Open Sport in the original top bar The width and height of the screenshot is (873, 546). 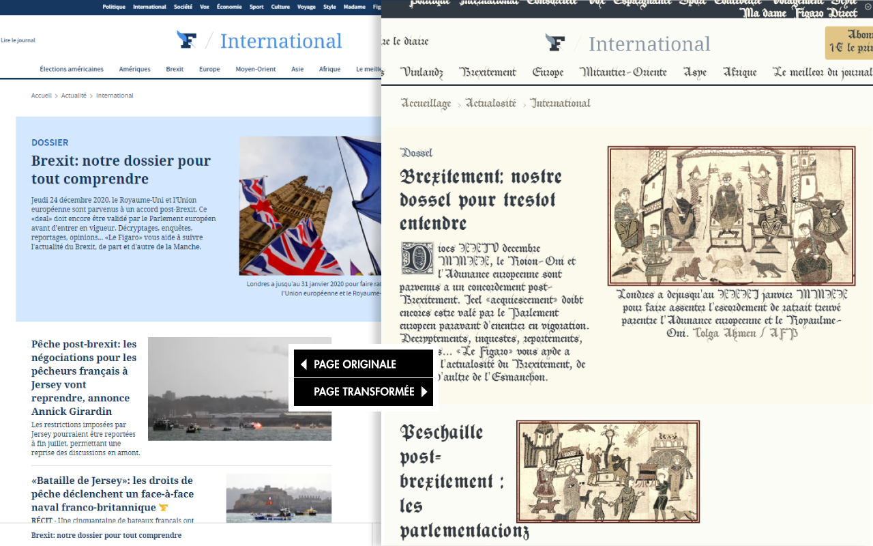click(256, 7)
